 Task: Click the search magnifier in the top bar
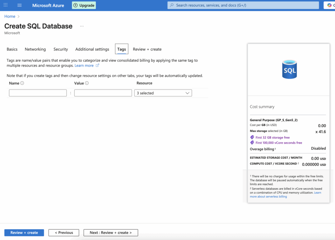click(171, 5)
